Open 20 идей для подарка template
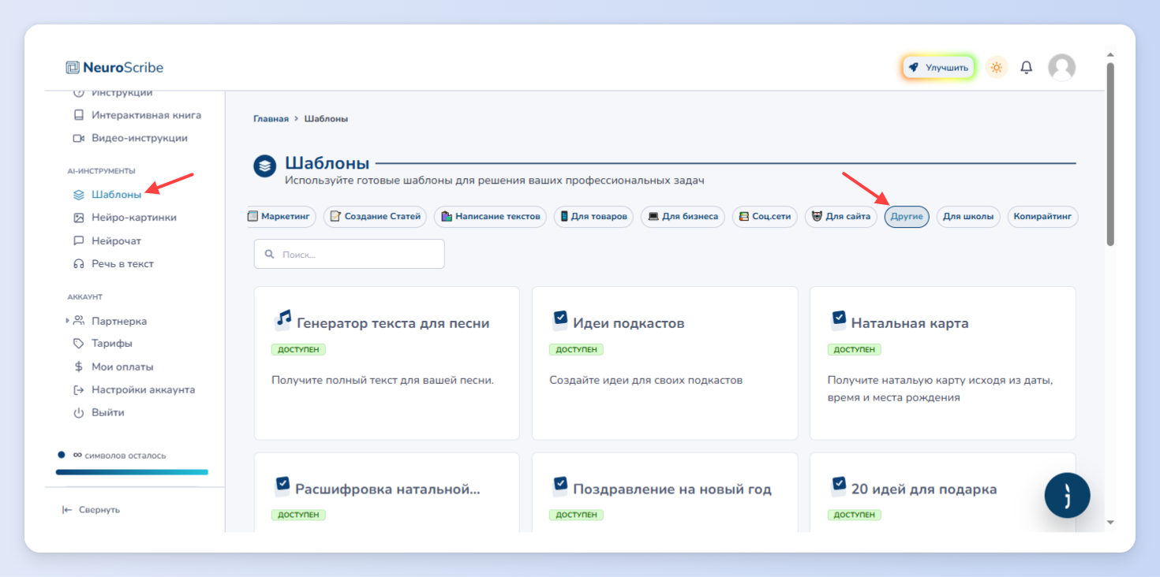Image resolution: width=1160 pixels, height=577 pixels. tap(942, 492)
